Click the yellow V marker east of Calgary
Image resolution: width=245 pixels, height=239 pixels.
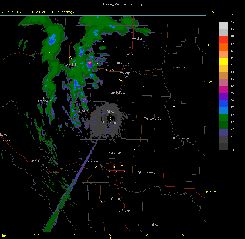click(x=122, y=166)
